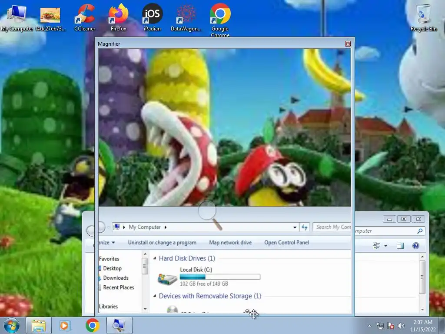Show hidden system tray icons
This screenshot has width=445, height=334.
369,326
